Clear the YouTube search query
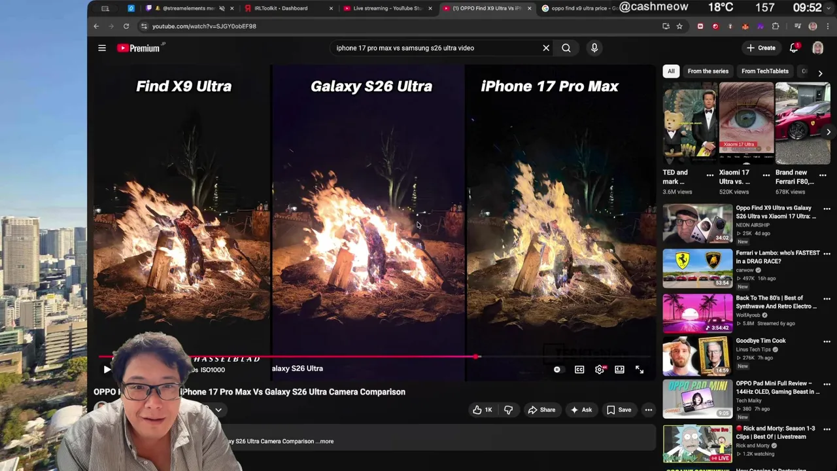The height and width of the screenshot is (471, 837). (x=546, y=48)
